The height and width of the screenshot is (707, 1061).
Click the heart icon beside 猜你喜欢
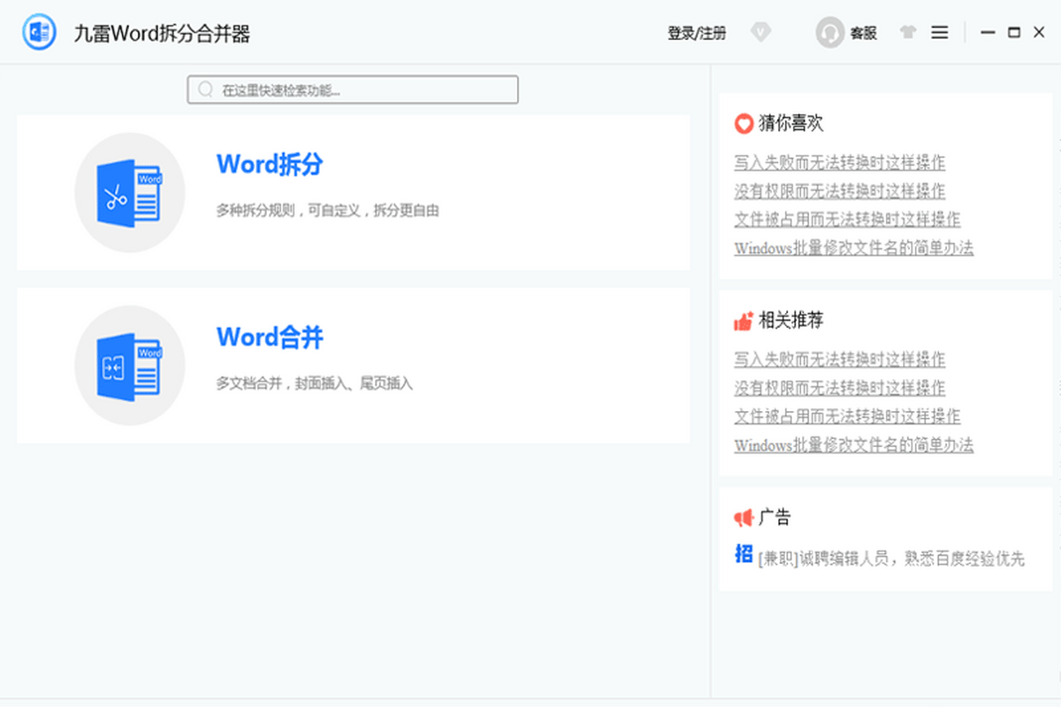point(743,124)
